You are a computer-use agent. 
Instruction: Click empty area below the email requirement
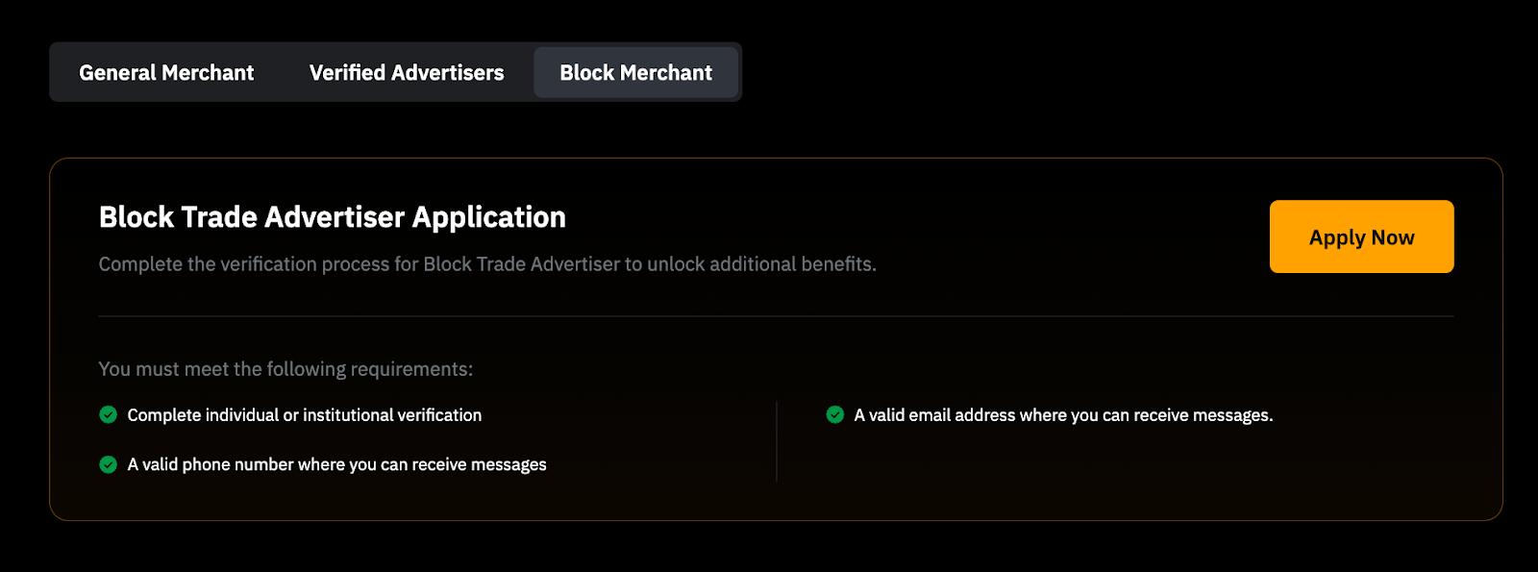[x=1057, y=466]
